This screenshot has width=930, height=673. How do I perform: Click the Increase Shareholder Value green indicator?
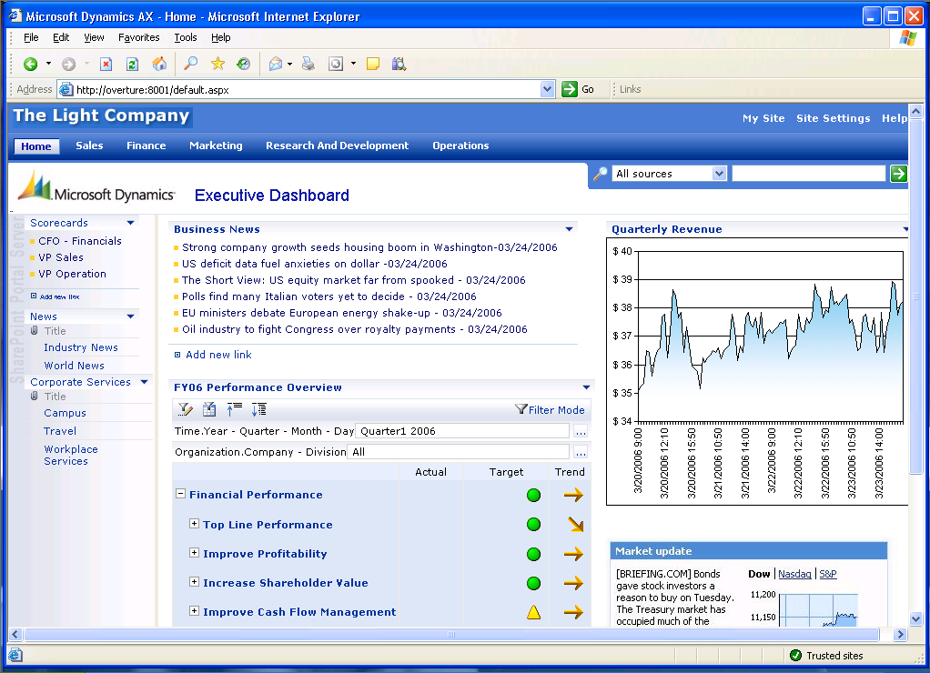[x=534, y=583]
